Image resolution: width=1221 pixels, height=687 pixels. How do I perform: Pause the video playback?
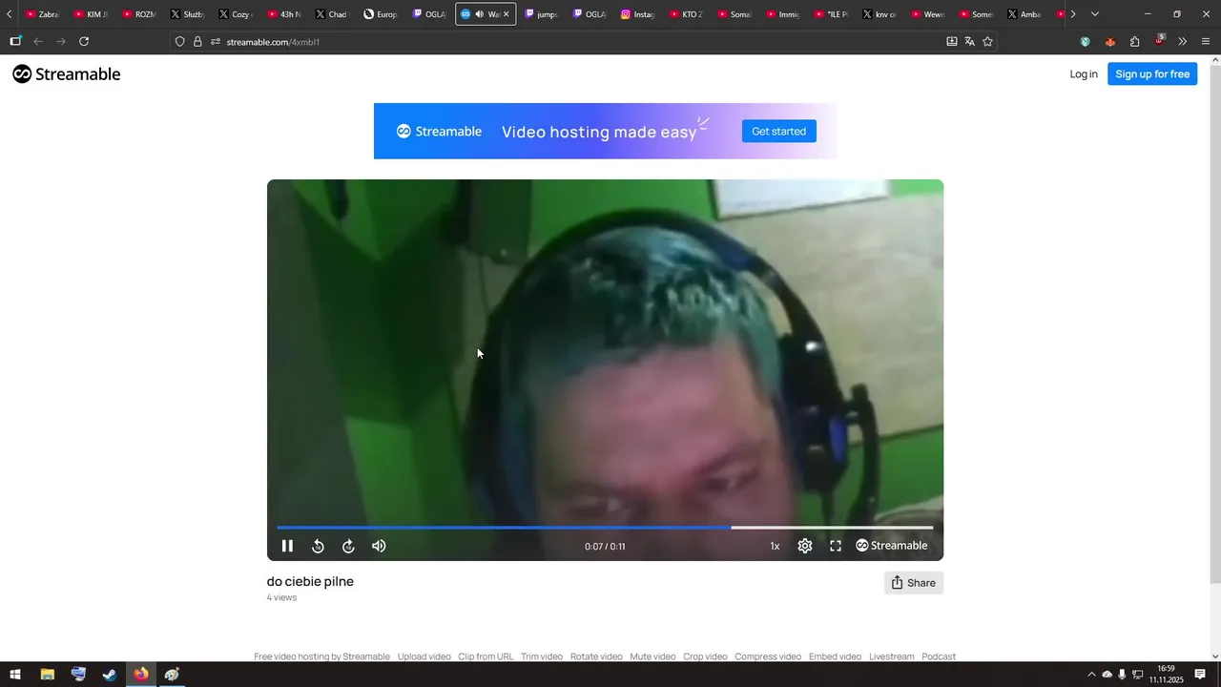(x=287, y=546)
